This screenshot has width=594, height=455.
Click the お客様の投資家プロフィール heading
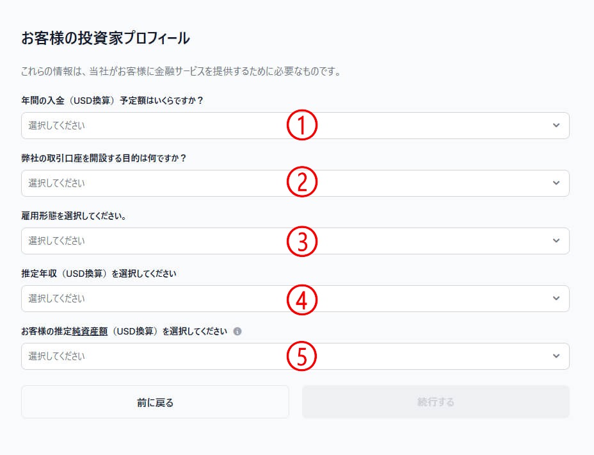[106, 38]
